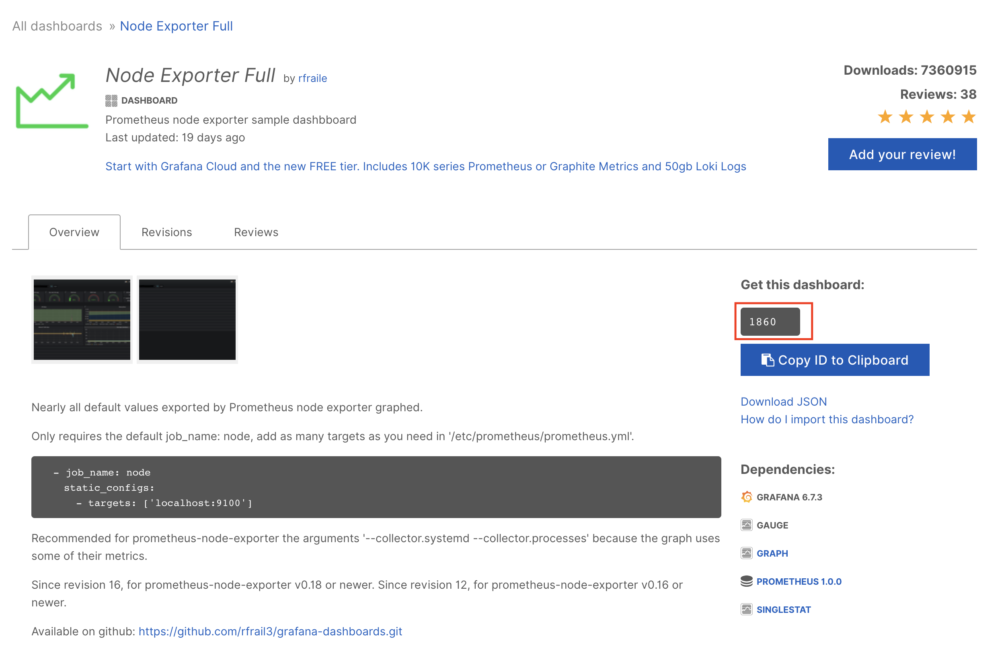
Task: Click the Grafana flame icon in Dependencies
Action: point(747,497)
